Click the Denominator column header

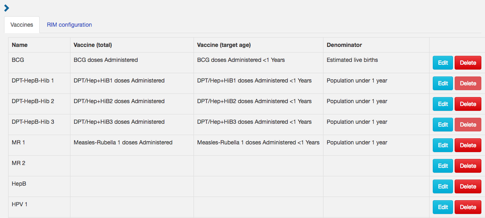tap(344, 45)
